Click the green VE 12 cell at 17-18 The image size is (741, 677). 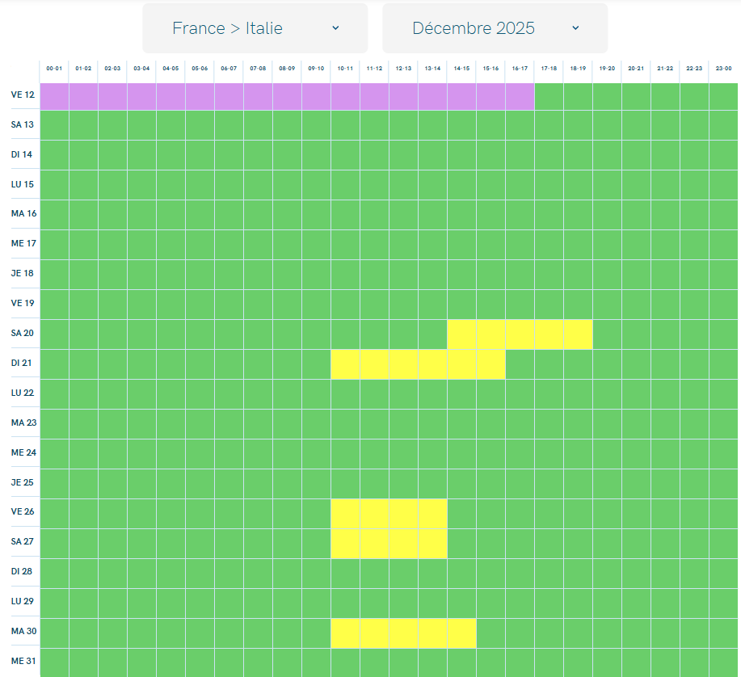(x=549, y=96)
